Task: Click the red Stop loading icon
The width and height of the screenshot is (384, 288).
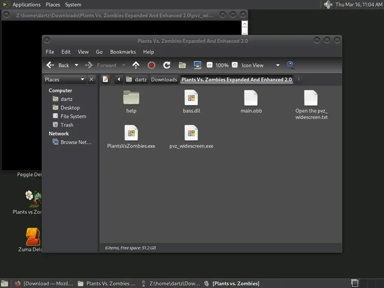Action: point(151,65)
